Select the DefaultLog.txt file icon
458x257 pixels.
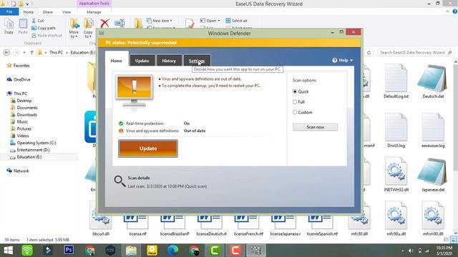tap(396, 79)
